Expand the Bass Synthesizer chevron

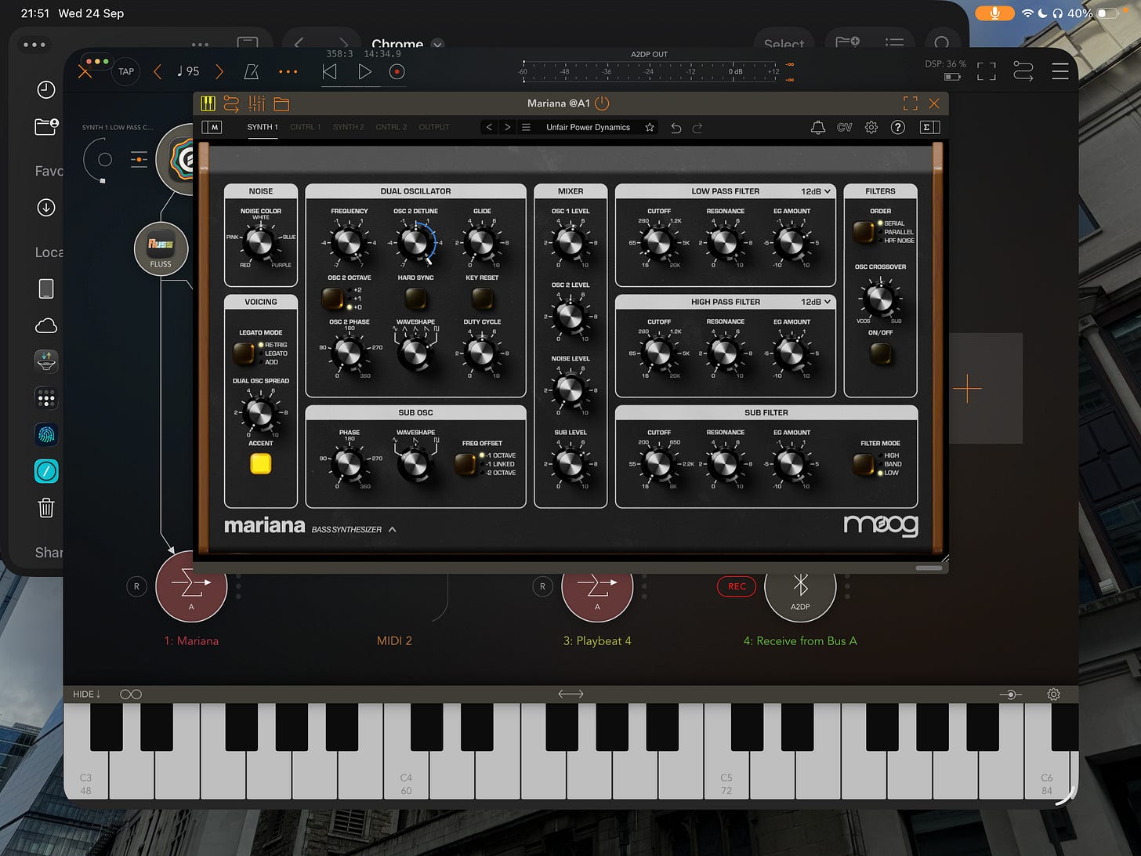point(393,529)
